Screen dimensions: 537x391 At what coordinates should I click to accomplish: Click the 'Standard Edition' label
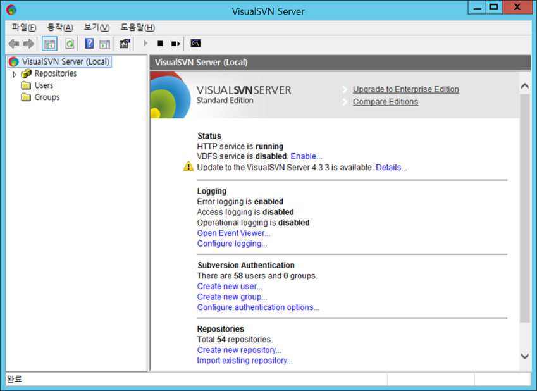[225, 101]
